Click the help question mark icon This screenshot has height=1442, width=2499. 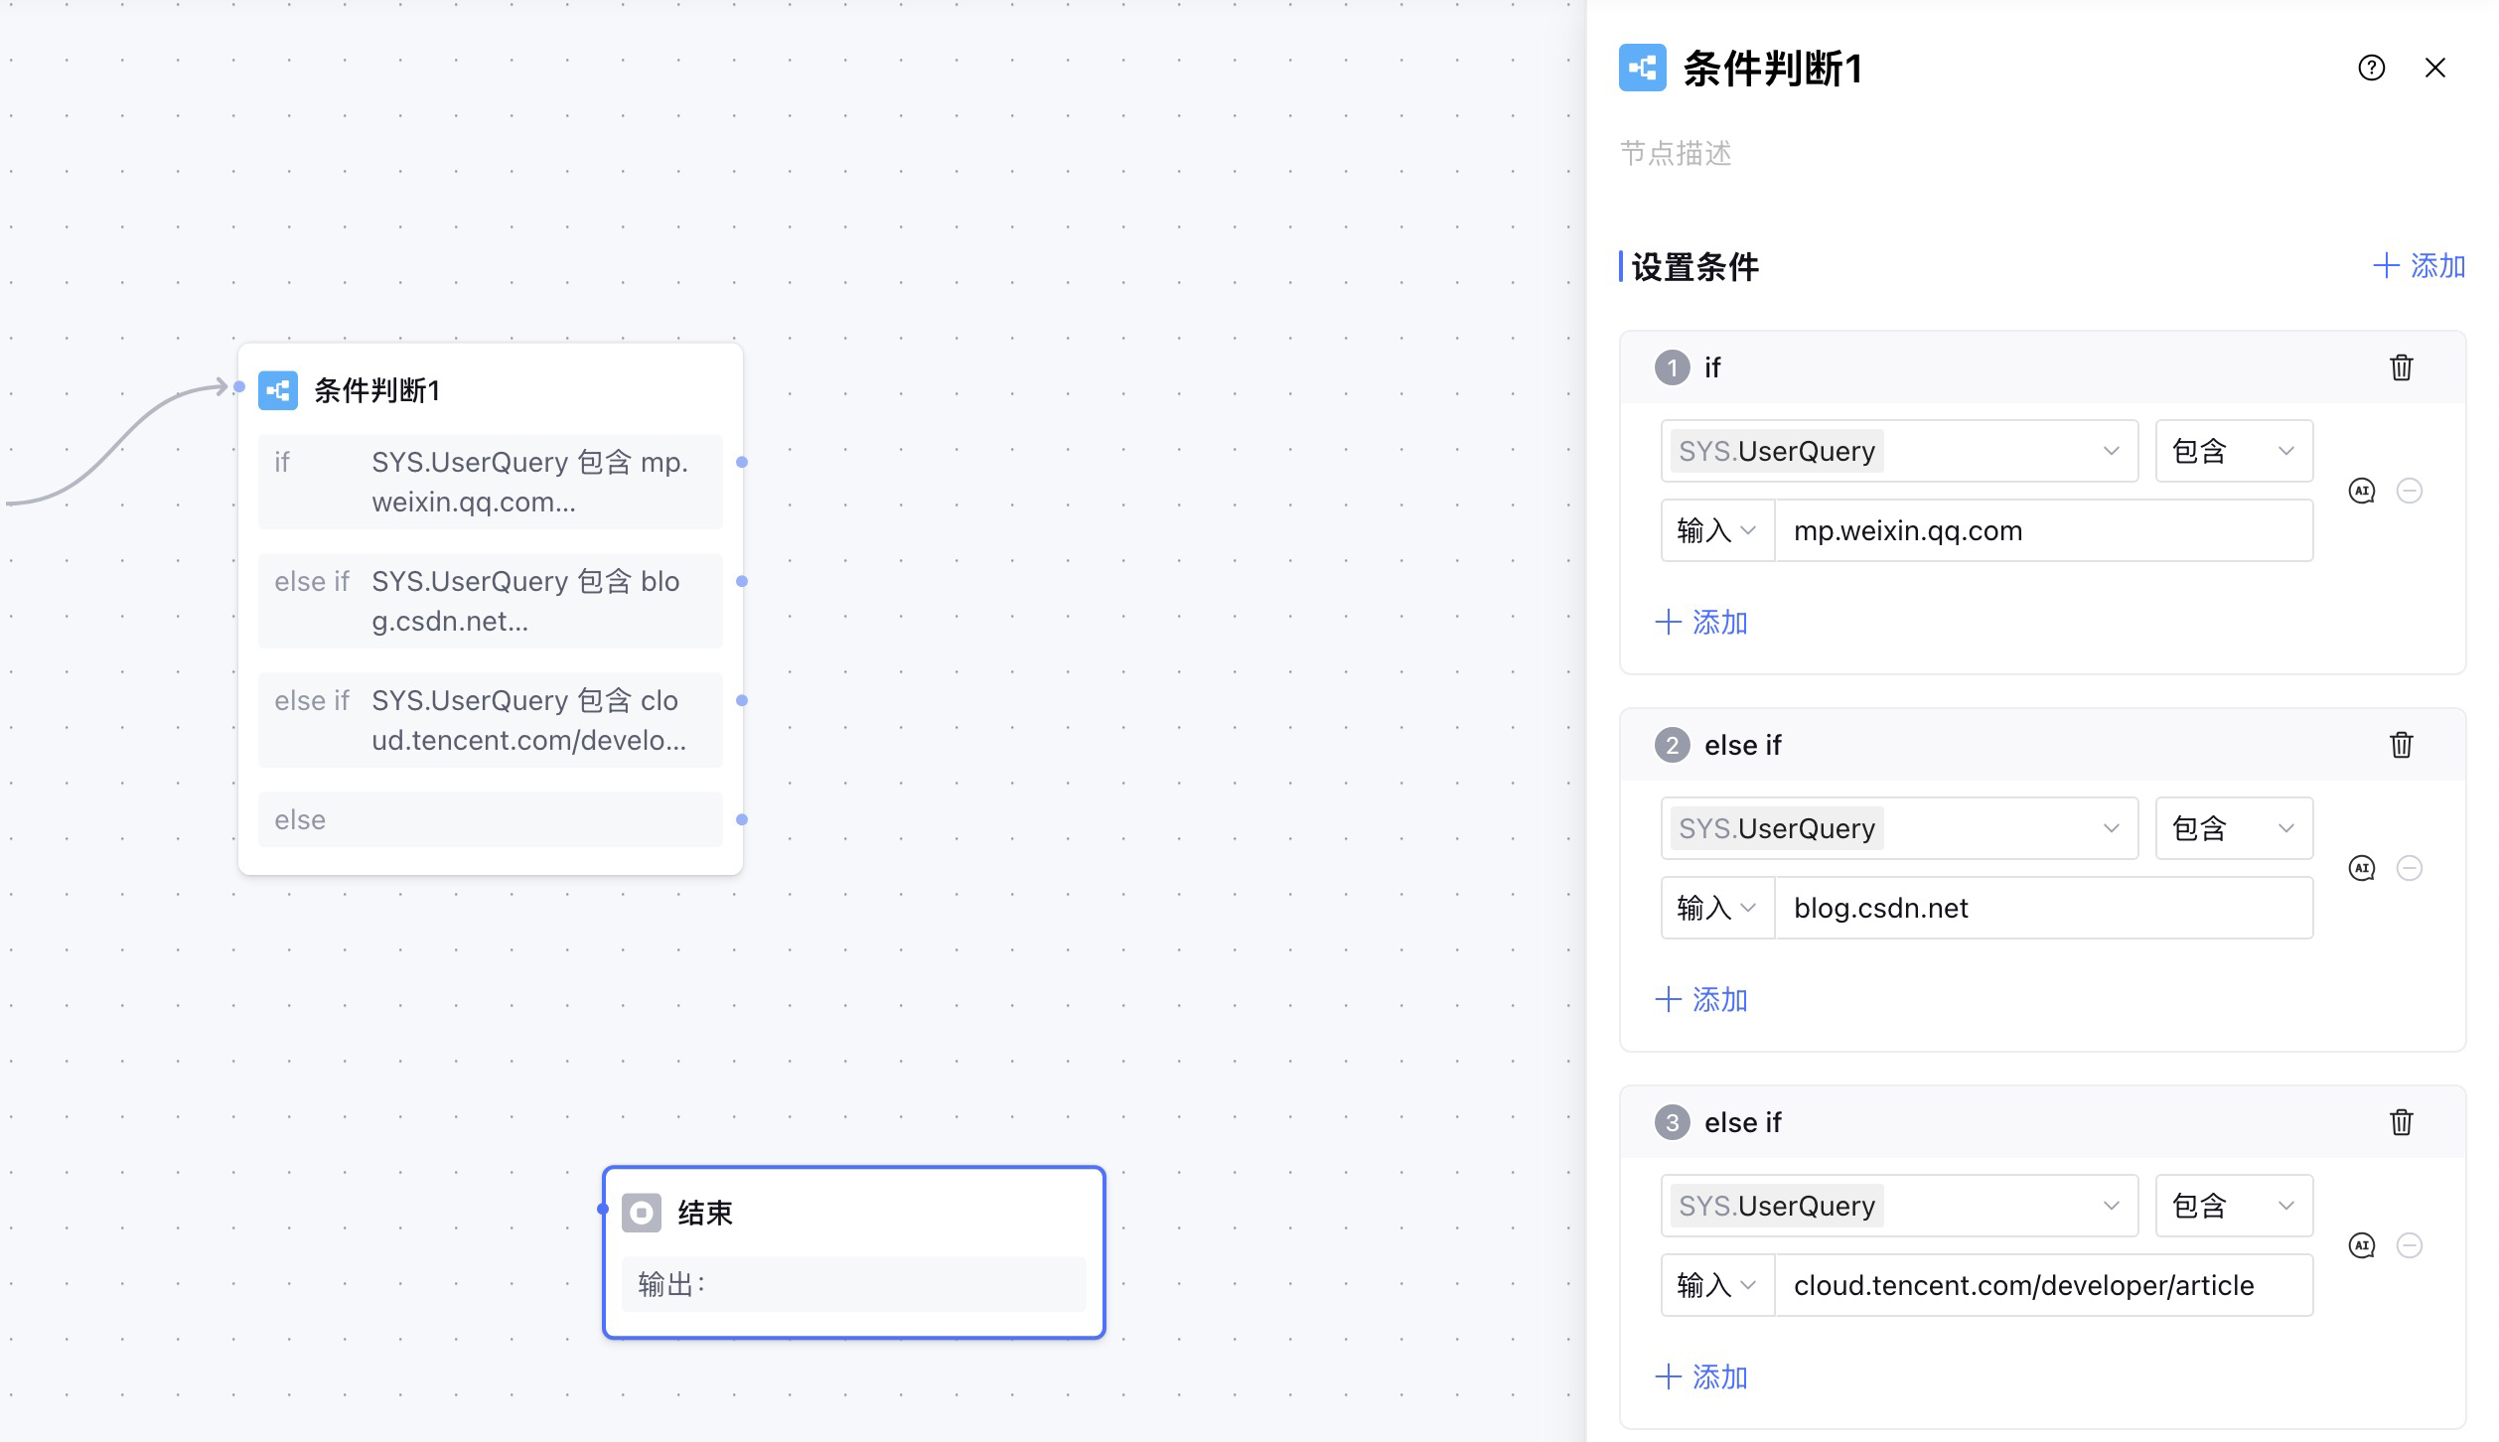(2371, 68)
